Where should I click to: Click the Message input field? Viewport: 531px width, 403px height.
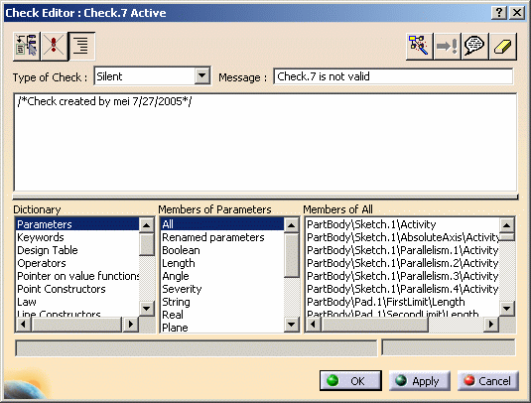pos(393,76)
